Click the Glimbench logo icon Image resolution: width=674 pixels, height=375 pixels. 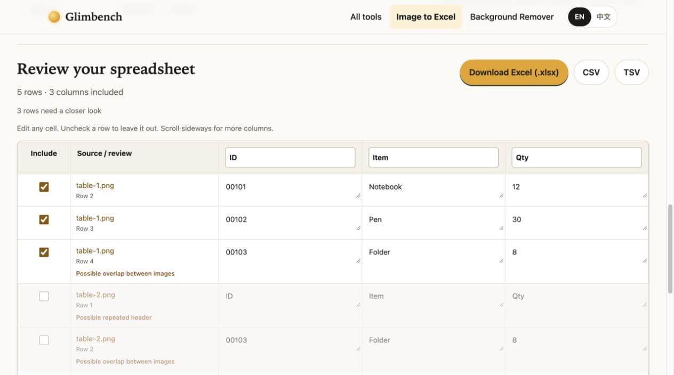[x=54, y=17]
